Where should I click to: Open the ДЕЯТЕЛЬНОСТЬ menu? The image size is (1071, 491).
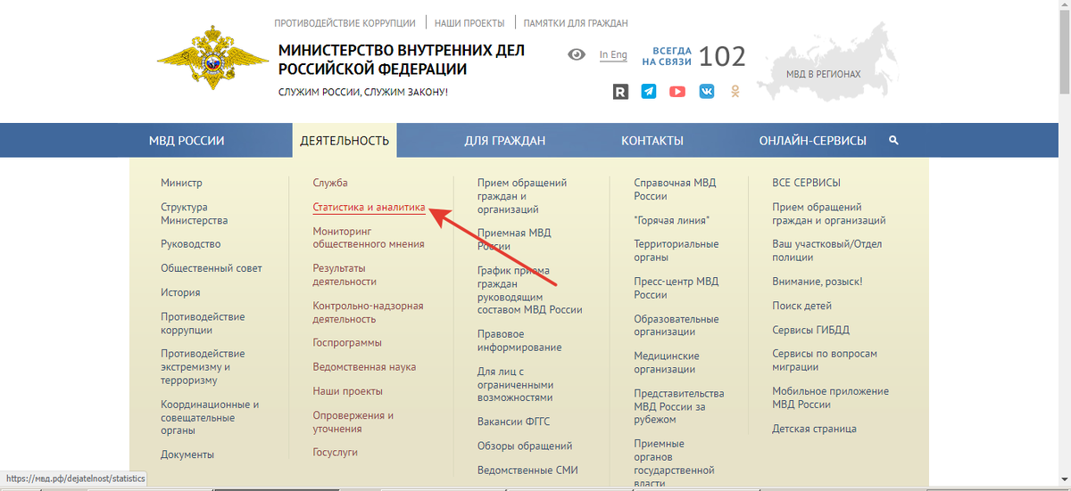pyautogui.click(x=345, y=141)
